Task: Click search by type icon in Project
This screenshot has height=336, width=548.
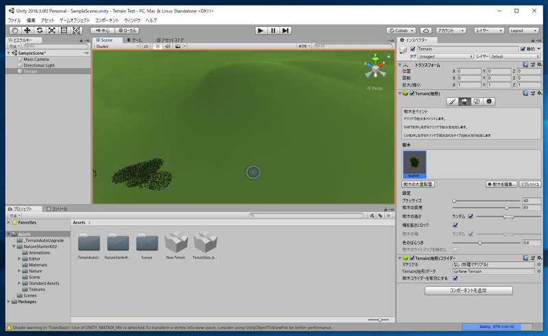Action: tap(372, 215)
